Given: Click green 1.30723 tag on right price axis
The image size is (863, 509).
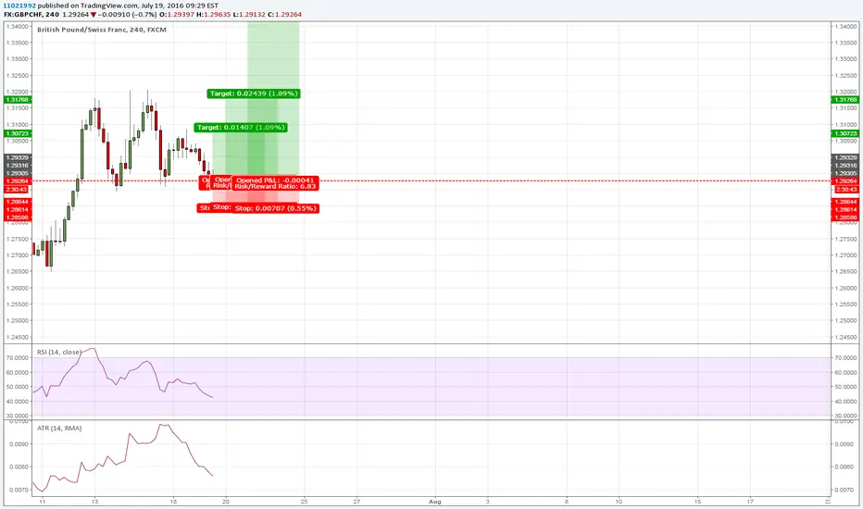Looking at the screenshot, I should click(845, 133).
